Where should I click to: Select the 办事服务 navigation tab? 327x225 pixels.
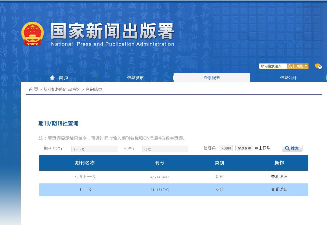(211, 77)
